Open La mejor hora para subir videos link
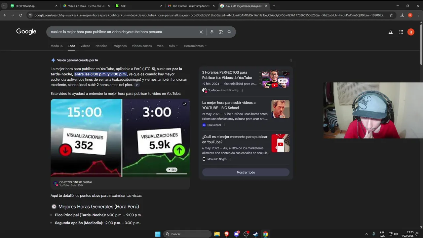Viewport: 423px width, 238px height. 229,105
